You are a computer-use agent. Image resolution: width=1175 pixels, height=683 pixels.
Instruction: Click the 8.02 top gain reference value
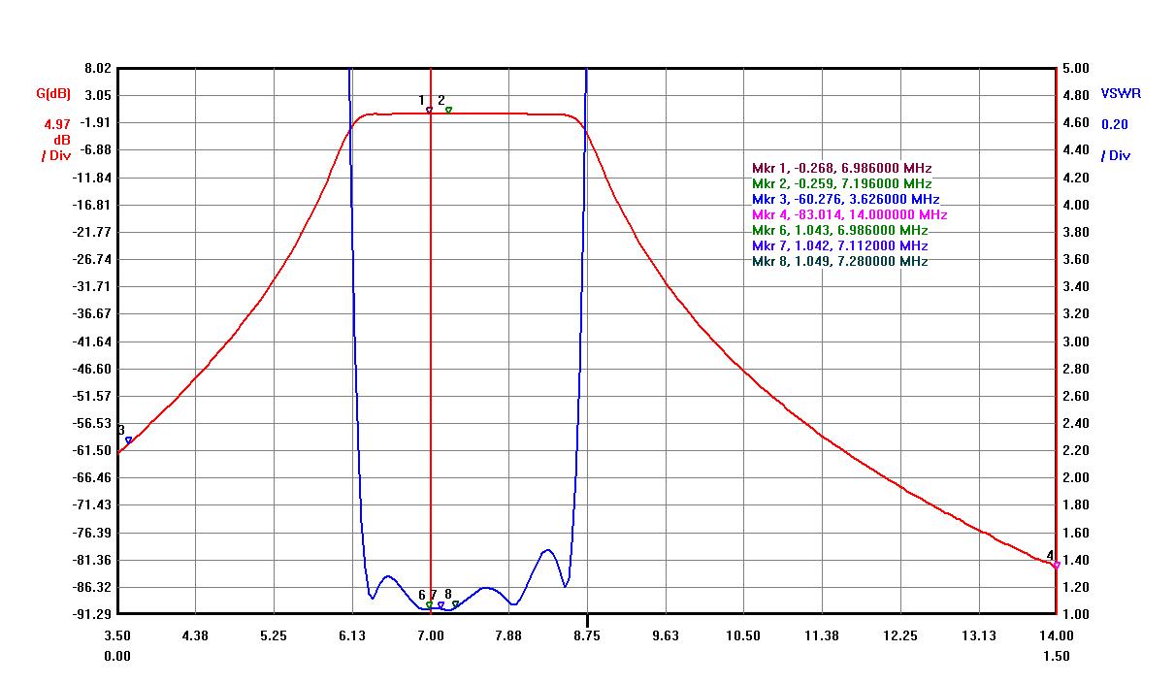tap(98, 69)
